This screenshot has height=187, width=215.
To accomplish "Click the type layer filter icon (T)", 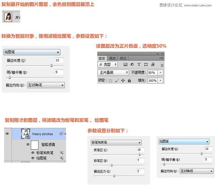I will point(139,65).
